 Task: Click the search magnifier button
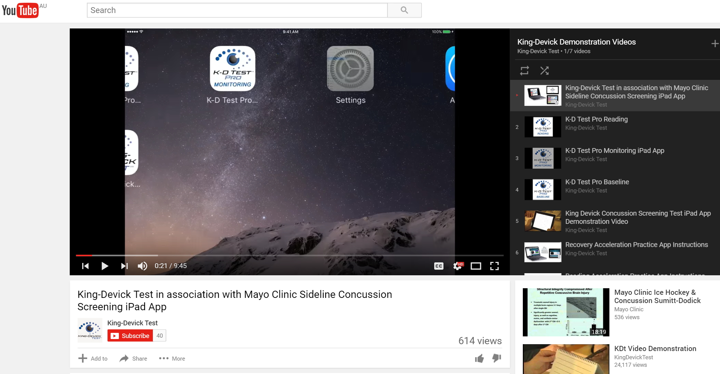(x=404, y=10)
